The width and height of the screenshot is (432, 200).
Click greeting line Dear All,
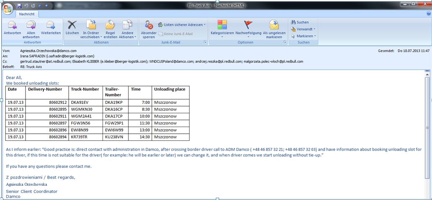tap(14, 78)
